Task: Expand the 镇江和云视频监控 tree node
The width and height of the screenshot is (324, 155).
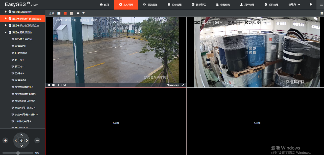Action: coord(6,12)
